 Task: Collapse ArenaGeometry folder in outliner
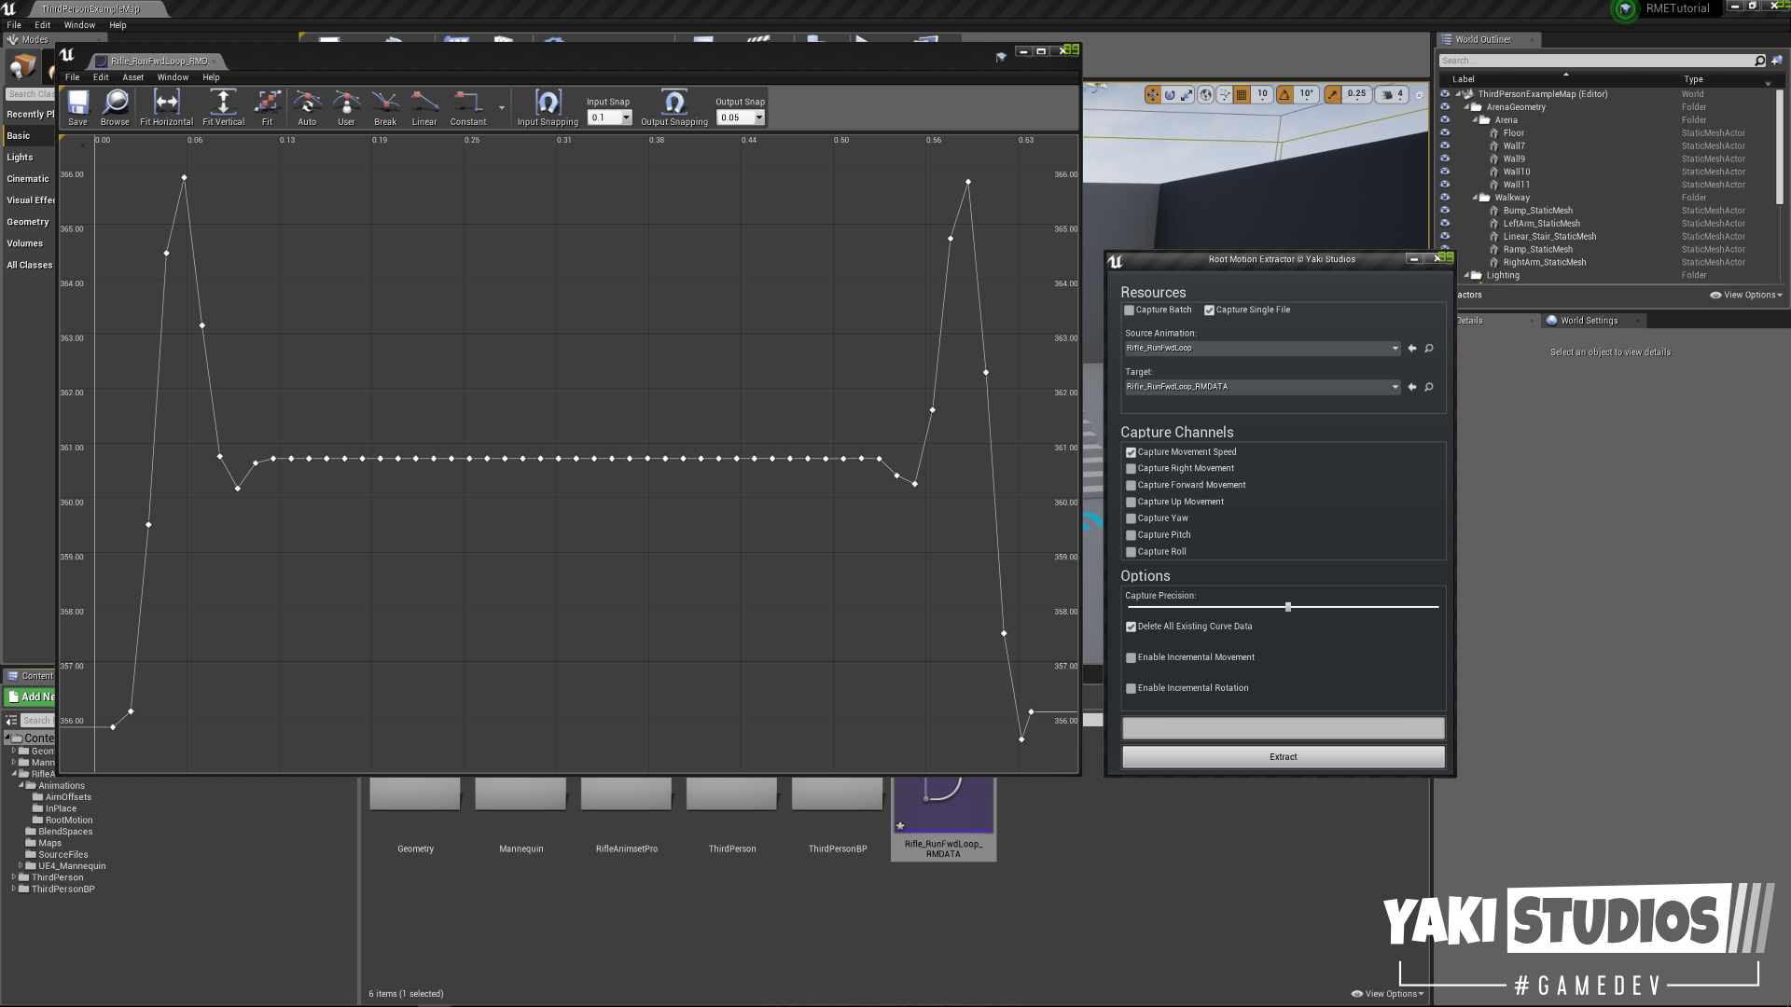[1466, 107]
